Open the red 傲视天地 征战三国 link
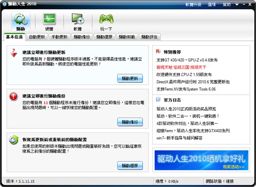 click(181, 67)
